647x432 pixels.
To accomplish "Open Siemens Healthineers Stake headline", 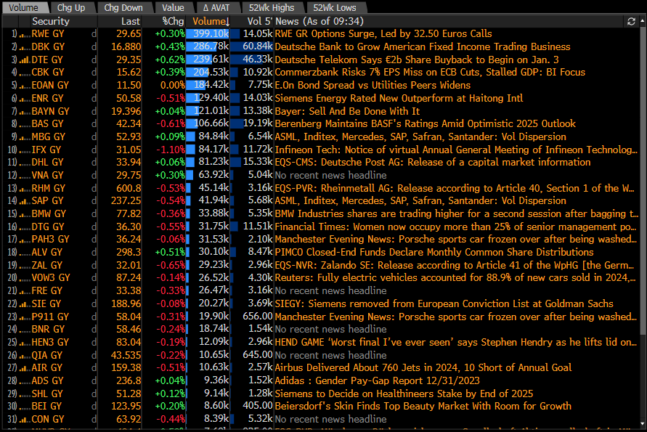I will pyautogui.click(x=404, y=394).
